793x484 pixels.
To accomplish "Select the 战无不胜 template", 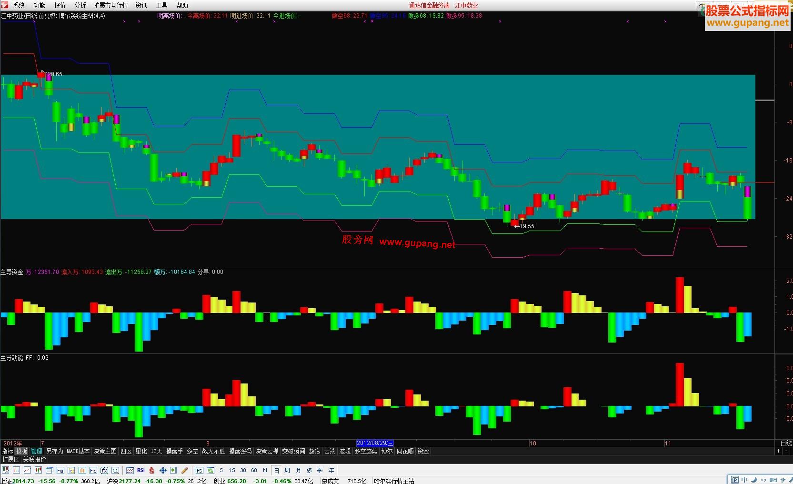I will coord(214,451).
